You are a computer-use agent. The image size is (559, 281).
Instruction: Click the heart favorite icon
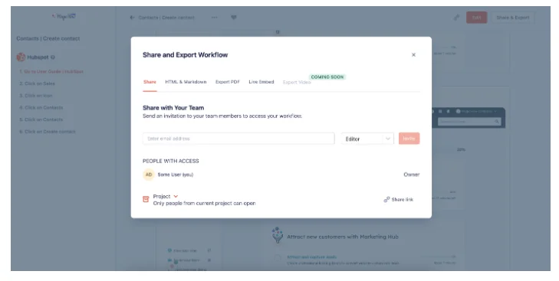(234, 18)
